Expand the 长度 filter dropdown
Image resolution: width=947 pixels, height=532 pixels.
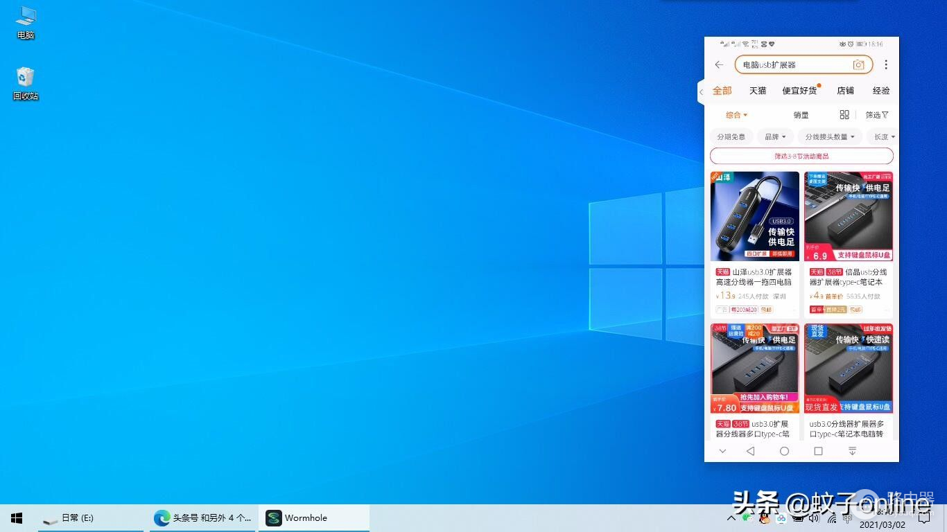tap(883, 137)
